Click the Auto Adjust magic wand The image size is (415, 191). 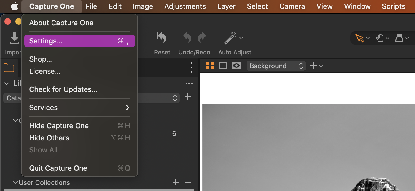click(230, 38)
